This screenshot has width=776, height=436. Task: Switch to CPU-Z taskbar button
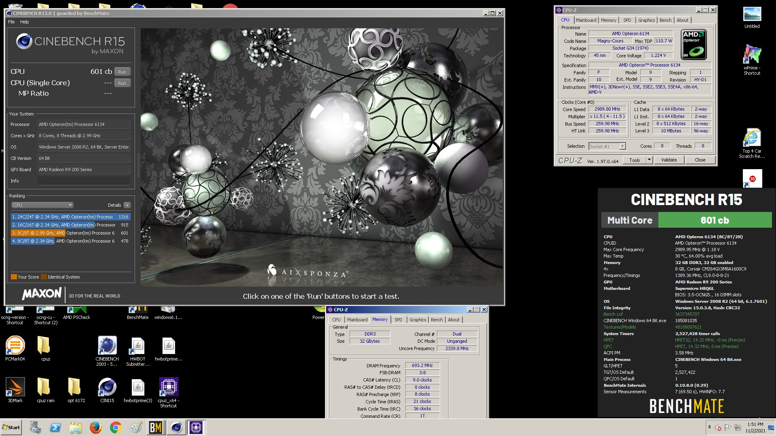tap(196, 428)
